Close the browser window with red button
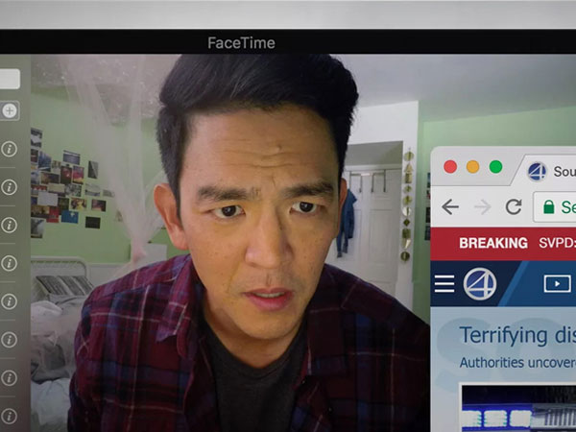The width and height of the screenshot is (576, 432). coord(450,167)
